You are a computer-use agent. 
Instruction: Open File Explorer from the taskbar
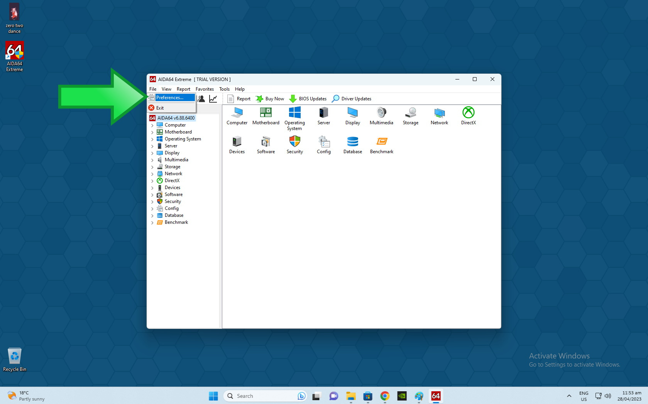tap(351, 396)
